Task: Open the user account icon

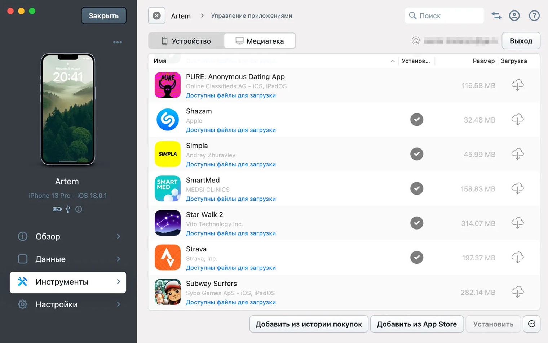Action: tap(514, 15)
